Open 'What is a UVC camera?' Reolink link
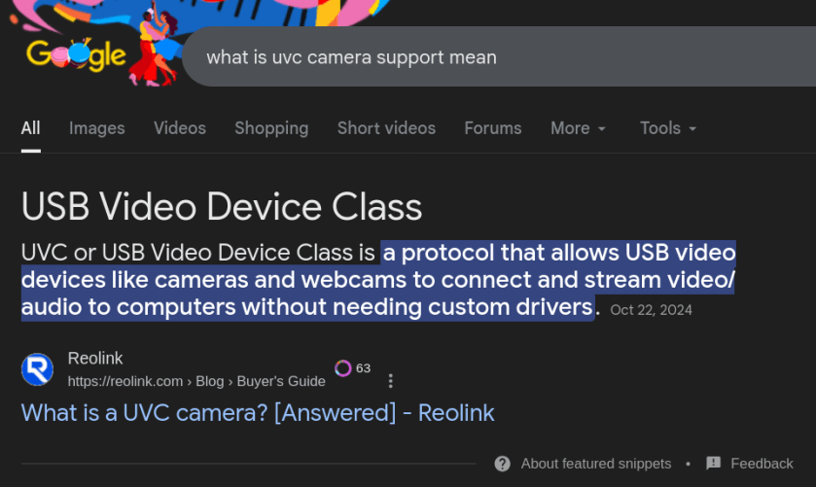The height and width of the screenshot is (487, 816). (258, 412)
